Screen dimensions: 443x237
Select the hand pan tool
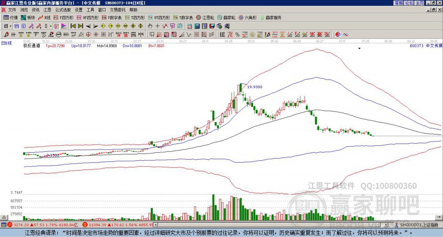(150, 26)
